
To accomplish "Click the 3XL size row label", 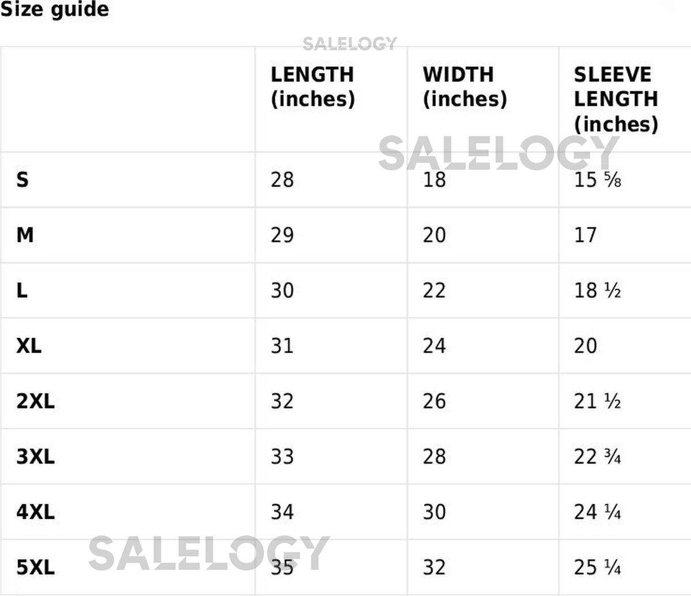I will (x=35, y=457).
